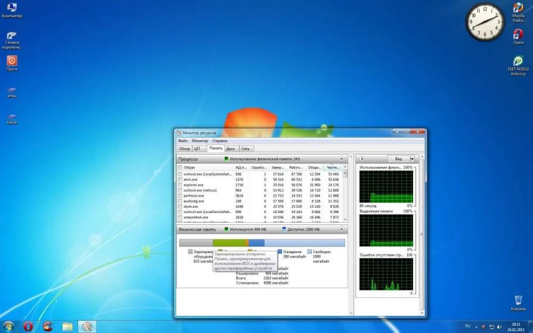The image size is (533, 333).
Task: Click the dark blue standby memory bar segment
Action: coord(257,242)
